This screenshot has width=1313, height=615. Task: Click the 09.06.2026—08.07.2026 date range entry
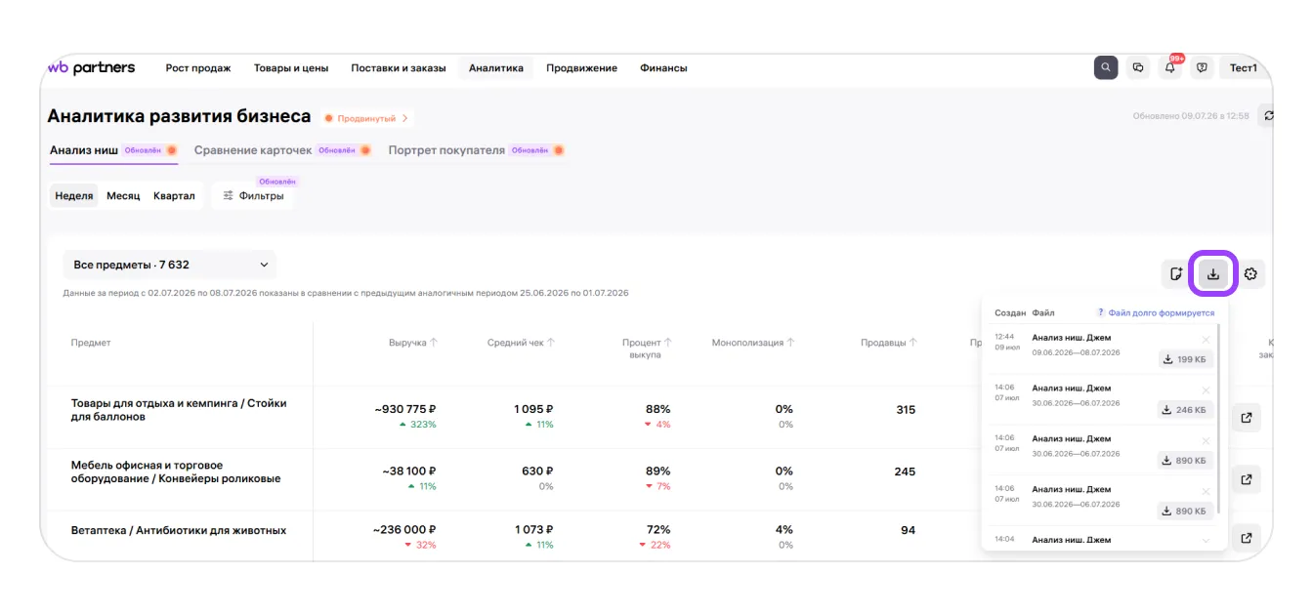click(1076, 352)
